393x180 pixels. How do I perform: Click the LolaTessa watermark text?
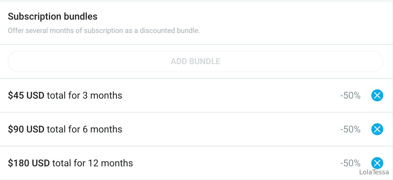374,172
